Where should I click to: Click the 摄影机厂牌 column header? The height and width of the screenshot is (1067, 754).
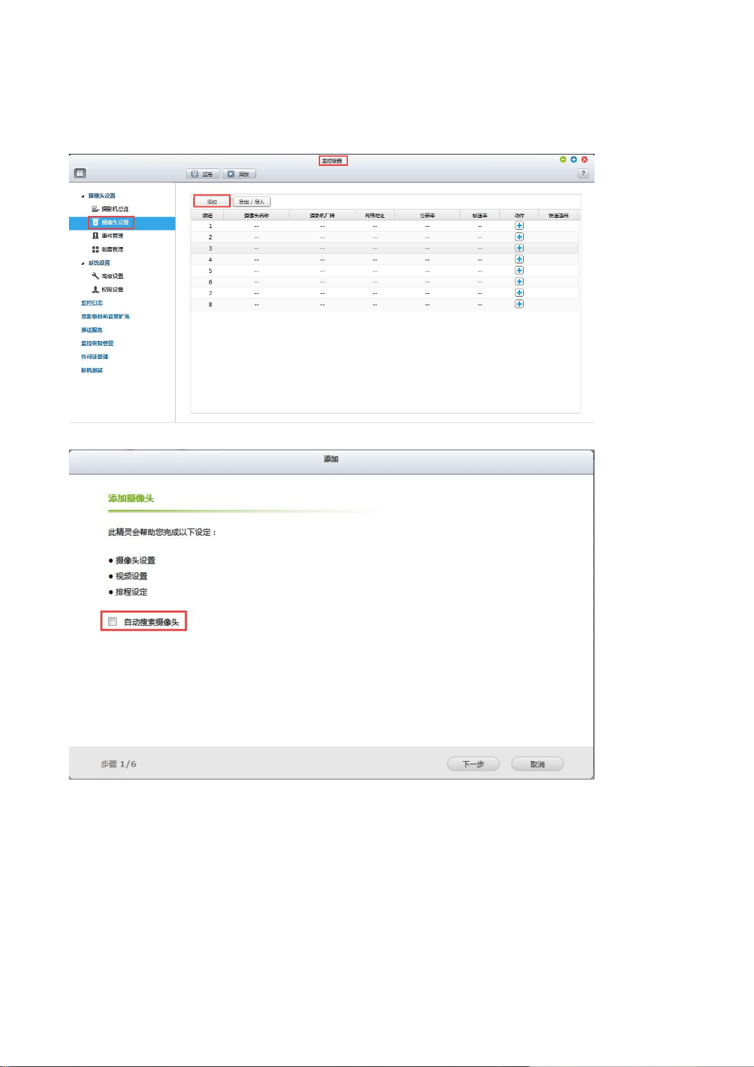point(322,216)
